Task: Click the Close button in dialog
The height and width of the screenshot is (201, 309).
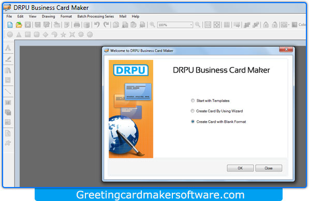Action: pyautogui.click(x=269, y=168)
